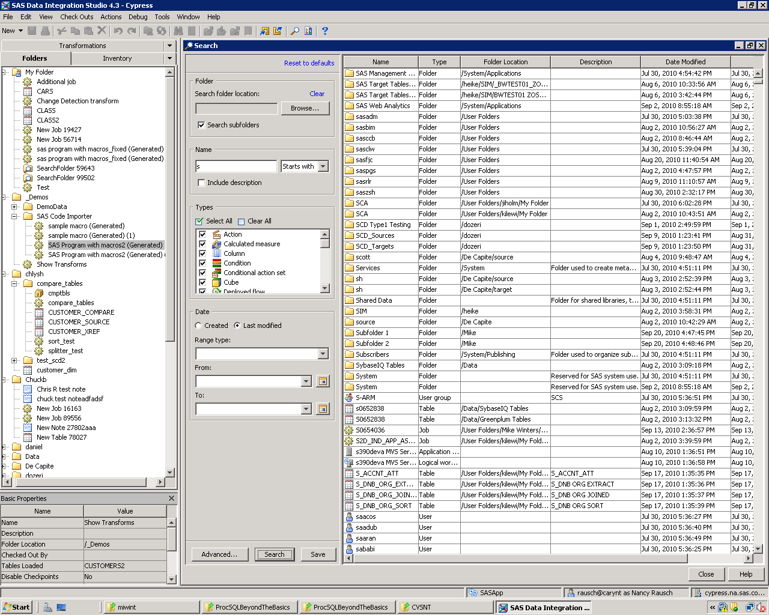Screen dimensions: 769x615
Task: Select S-ARM user group icon in results
Action: [x=349, y=398]
